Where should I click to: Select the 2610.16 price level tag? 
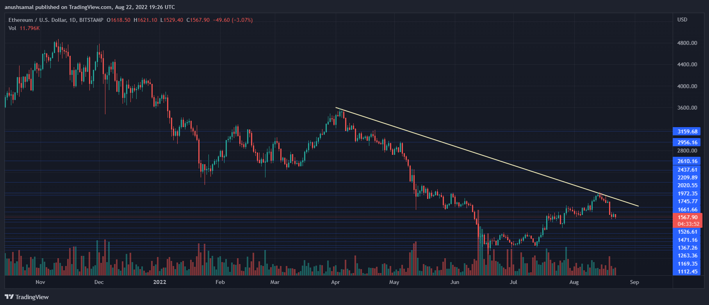click(687, 161)
